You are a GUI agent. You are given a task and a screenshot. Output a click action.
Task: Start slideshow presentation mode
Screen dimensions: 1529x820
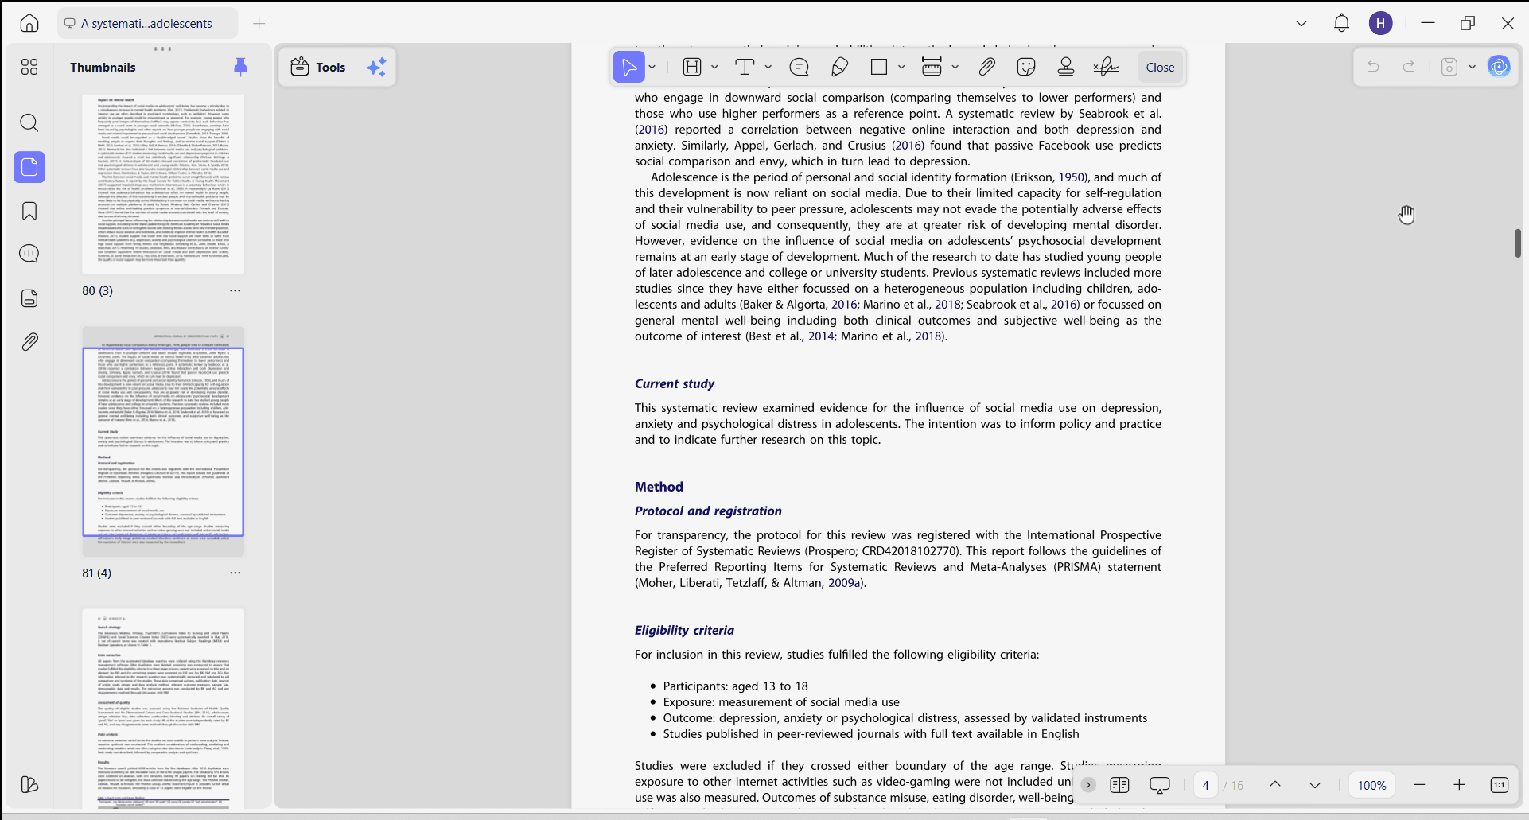(x=1160, y=785)
